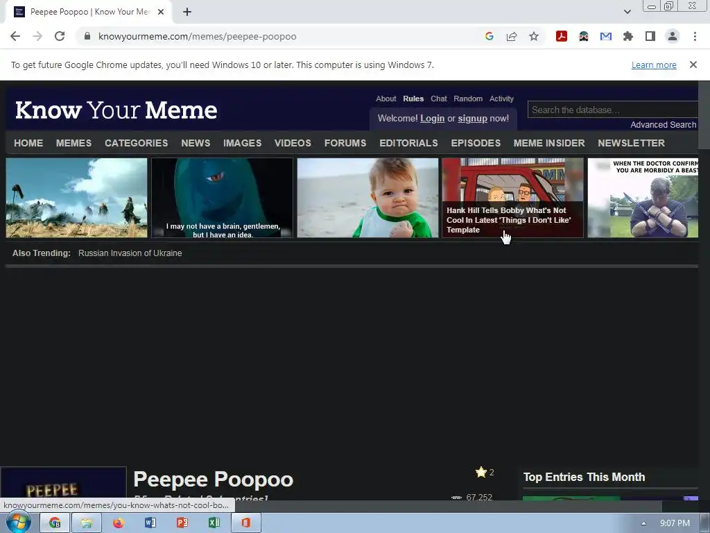Viewport: 710px width, 533px height.
Task: Open Word from the taskbar
Action: (150, 523)
